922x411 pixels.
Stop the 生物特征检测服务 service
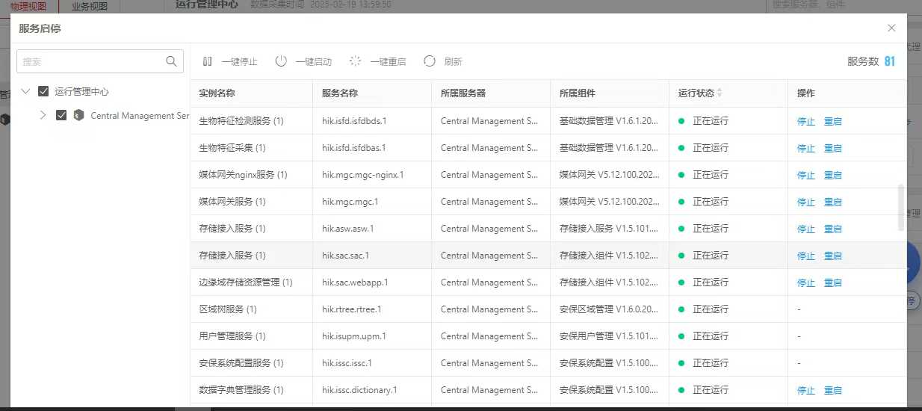(806, 121)
